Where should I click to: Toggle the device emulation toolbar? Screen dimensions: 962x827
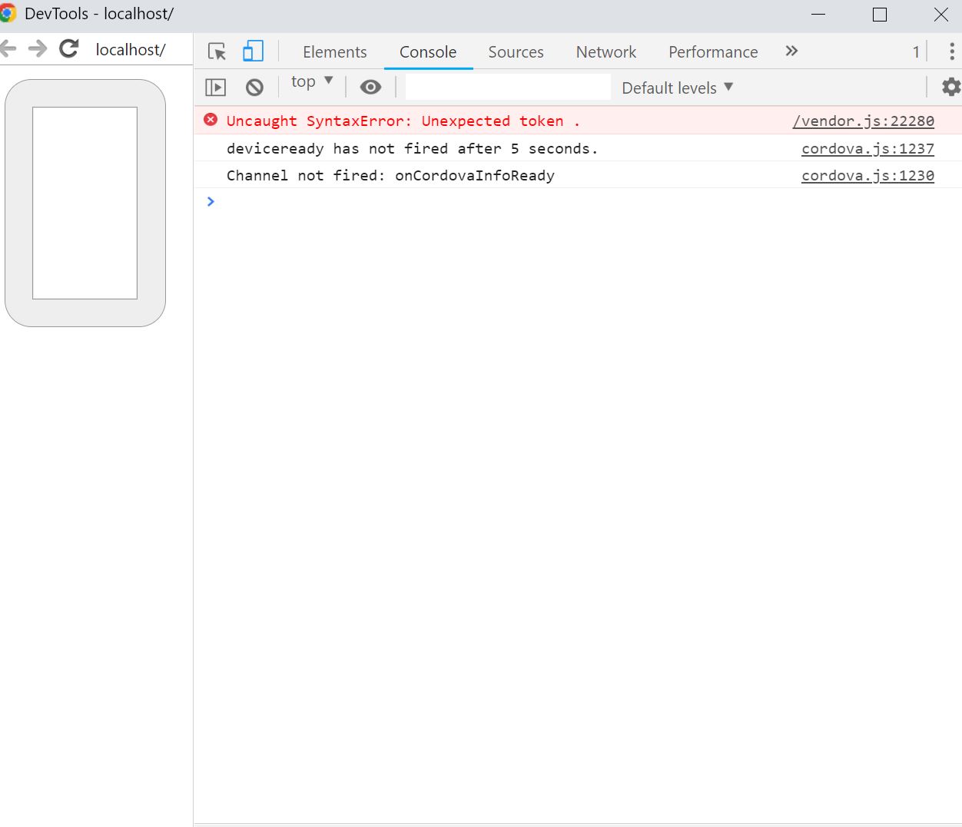pyautogui.click(x=252, y=50)
